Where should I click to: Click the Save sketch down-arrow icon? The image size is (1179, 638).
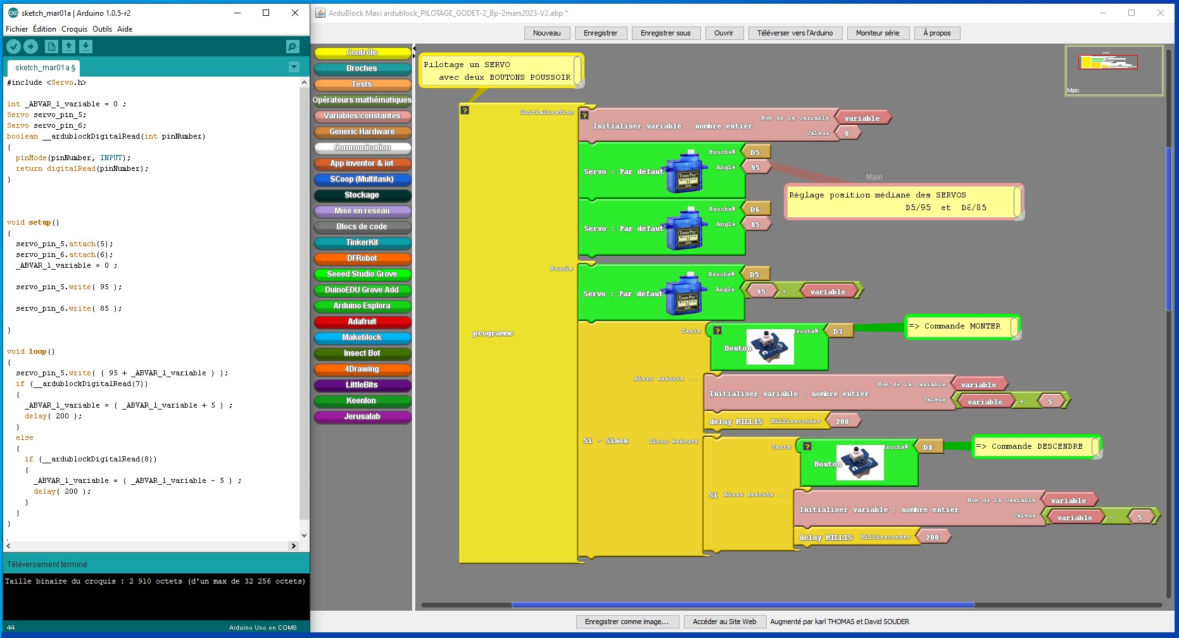tap(85, 46)
